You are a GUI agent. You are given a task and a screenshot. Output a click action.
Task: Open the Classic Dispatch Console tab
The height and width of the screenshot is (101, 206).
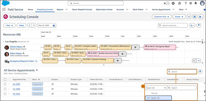(82, 9)
